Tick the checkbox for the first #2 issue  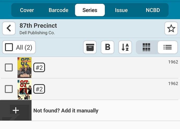pos(9,68)
